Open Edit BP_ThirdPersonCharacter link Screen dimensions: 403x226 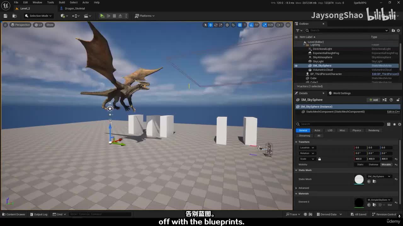[385, 74]
